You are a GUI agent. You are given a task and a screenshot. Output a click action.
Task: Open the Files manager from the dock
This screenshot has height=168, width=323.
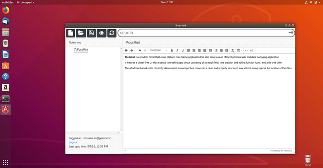5,32
